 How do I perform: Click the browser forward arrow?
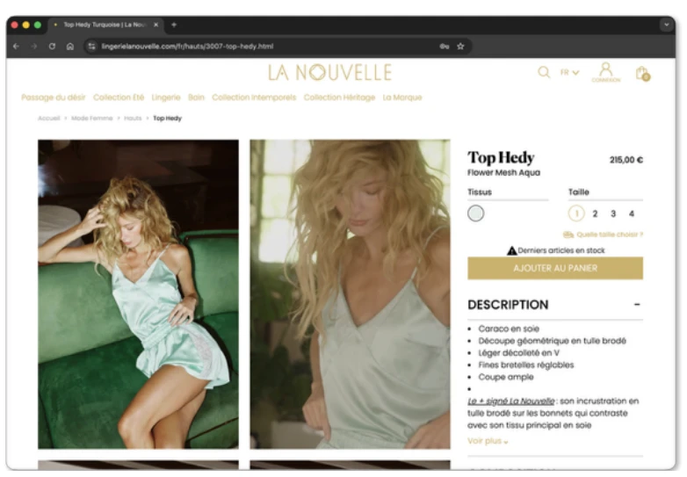click(33, 46)
